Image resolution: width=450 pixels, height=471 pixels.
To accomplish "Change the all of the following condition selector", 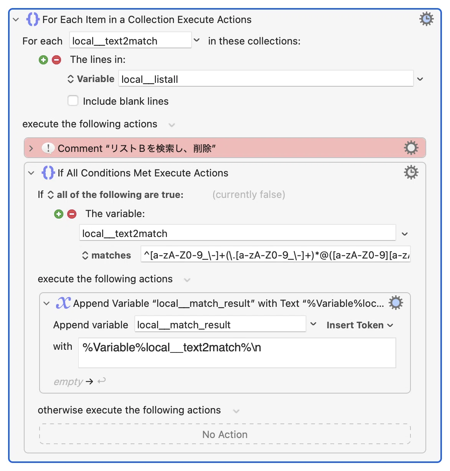I will pyautogui.click(x=115, y=195).
